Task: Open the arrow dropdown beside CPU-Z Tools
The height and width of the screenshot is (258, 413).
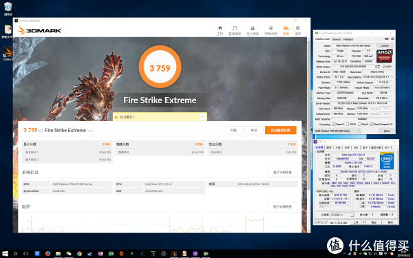Action: (363, 222)
